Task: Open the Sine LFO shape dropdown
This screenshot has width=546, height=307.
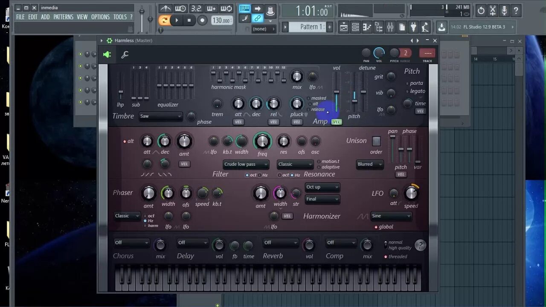Action: click(391, 216)
